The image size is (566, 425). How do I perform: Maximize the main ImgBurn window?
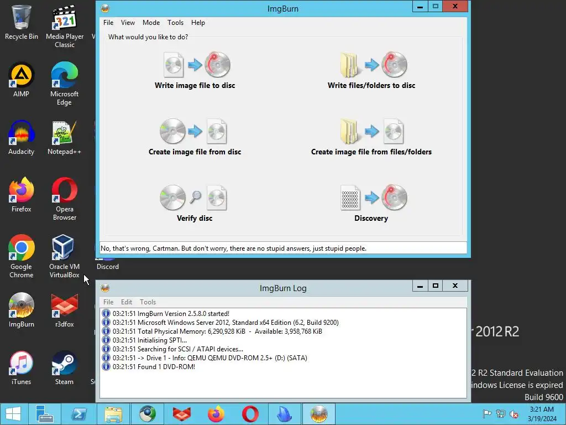pyautogui.click(x=436, y=7)
